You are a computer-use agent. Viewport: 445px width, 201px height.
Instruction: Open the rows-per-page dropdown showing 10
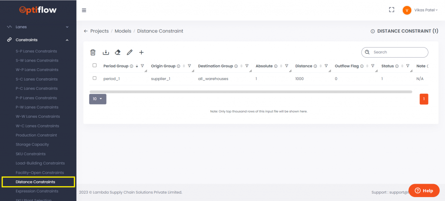(x=97, y=99)
